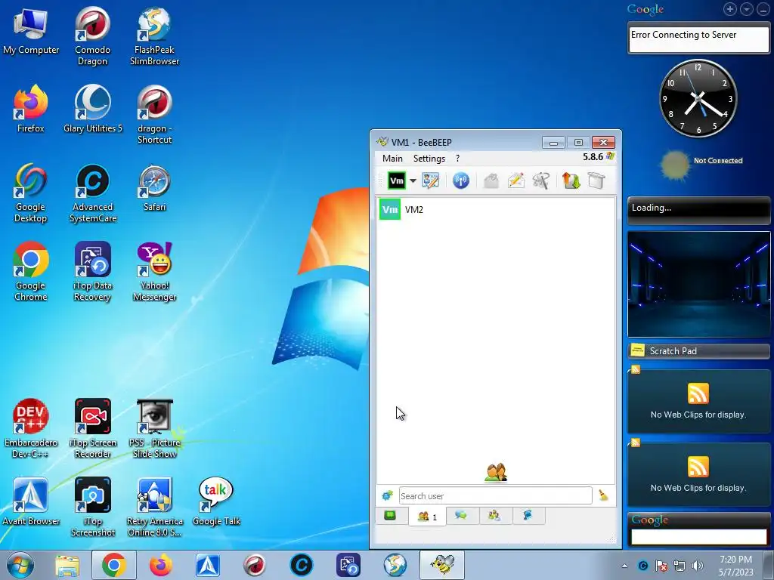Open the ? help menu in BeeBEEP

point(457,159)
